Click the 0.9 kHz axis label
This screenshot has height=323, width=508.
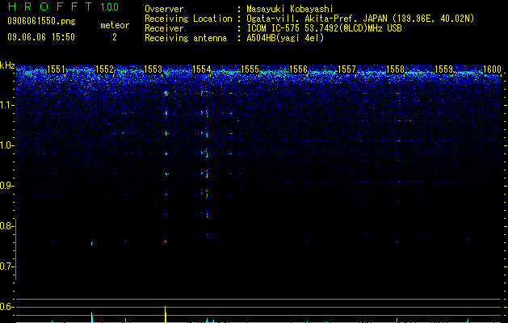pos(6,186)
